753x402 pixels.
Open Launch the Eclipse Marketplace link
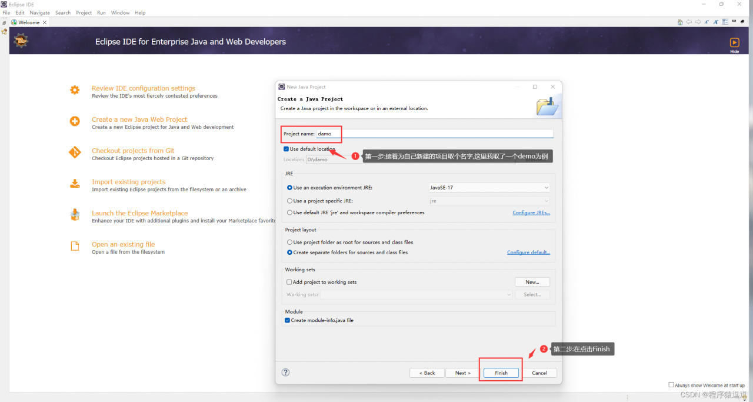pyautogui.click(x=140, y=213)
